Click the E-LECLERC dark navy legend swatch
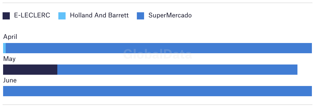The image size is (315, 108). 6,16
